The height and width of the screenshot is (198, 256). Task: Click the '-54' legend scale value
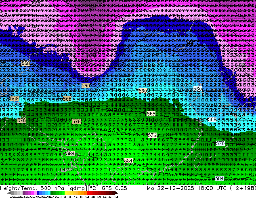click(x=13, y=197)
